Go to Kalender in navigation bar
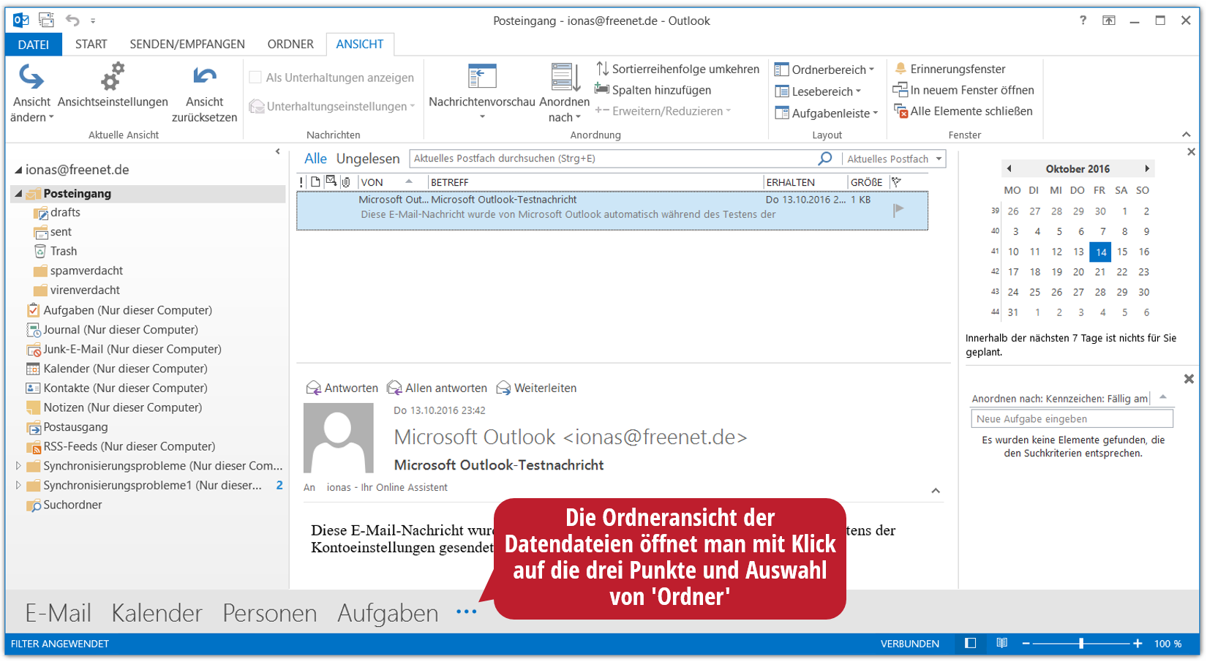 point(157,613)
